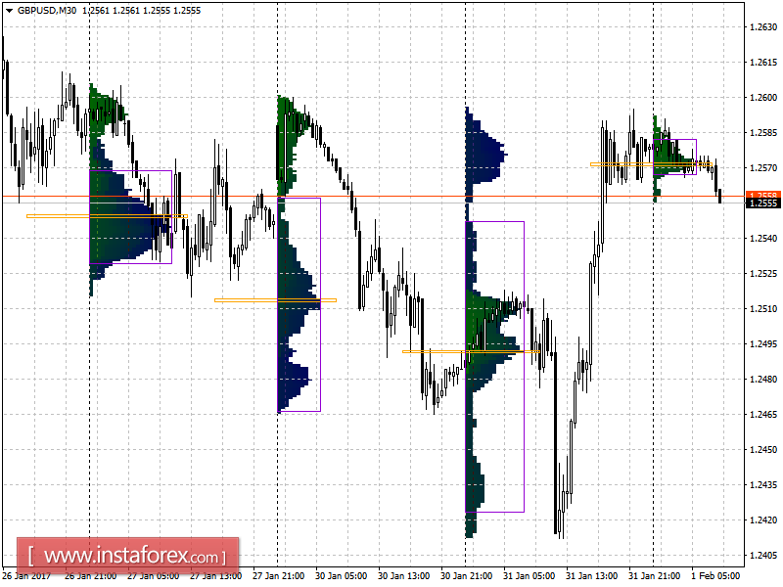Click the 1.2510 price axis label
The height and width of the screenshot is (587, 783).
(x=763, y=309)
